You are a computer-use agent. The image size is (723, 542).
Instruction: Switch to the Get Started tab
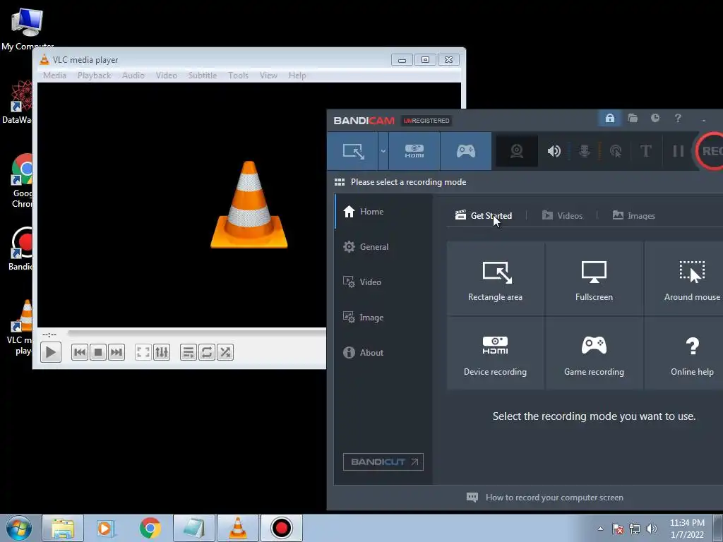click(483, 216)
